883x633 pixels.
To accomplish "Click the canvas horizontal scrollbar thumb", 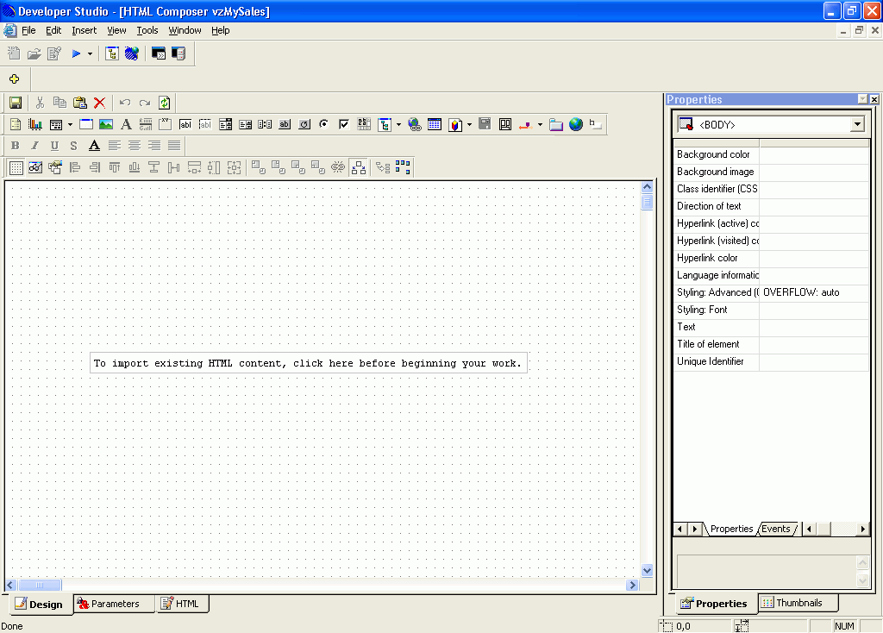I will coord(40,585).
